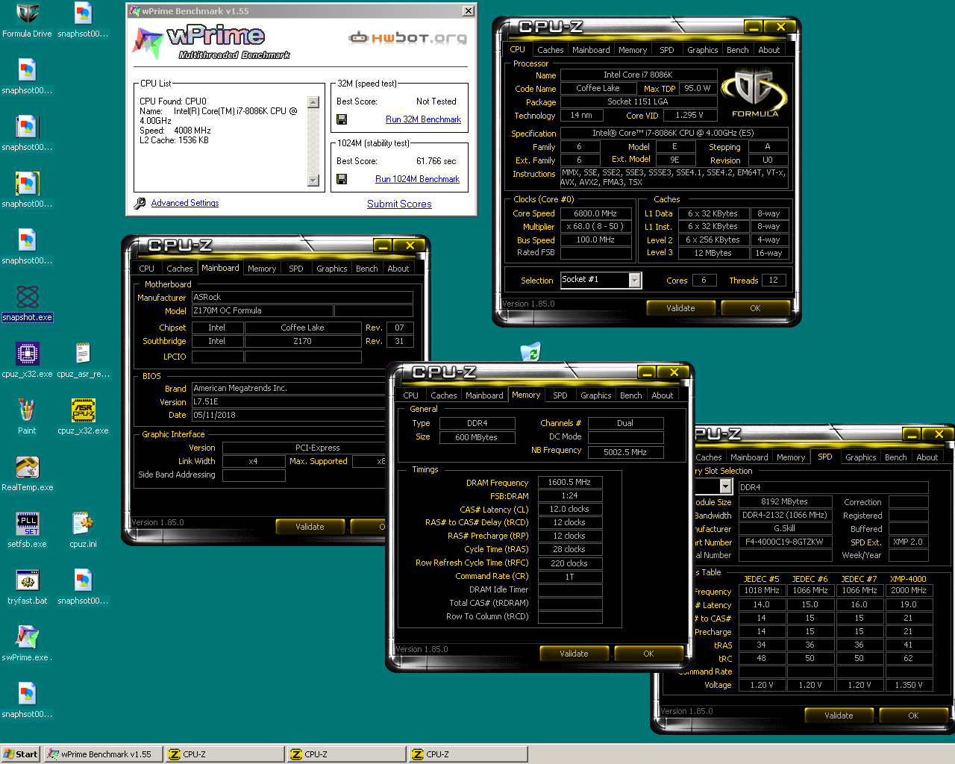Click the Z170M OC Formula model field

tap(262, 310)
